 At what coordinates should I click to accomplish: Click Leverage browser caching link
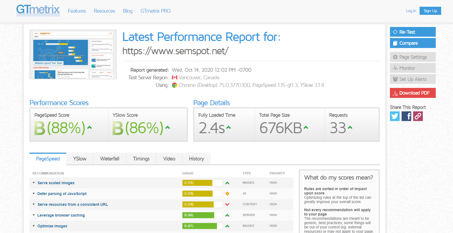pos(61,215)
